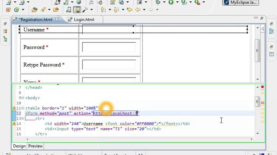Image resolution: width=277 pixels, height=155 pixels.
Task: Close the Registration.html editor tab
Action: [x=57, y=19]
